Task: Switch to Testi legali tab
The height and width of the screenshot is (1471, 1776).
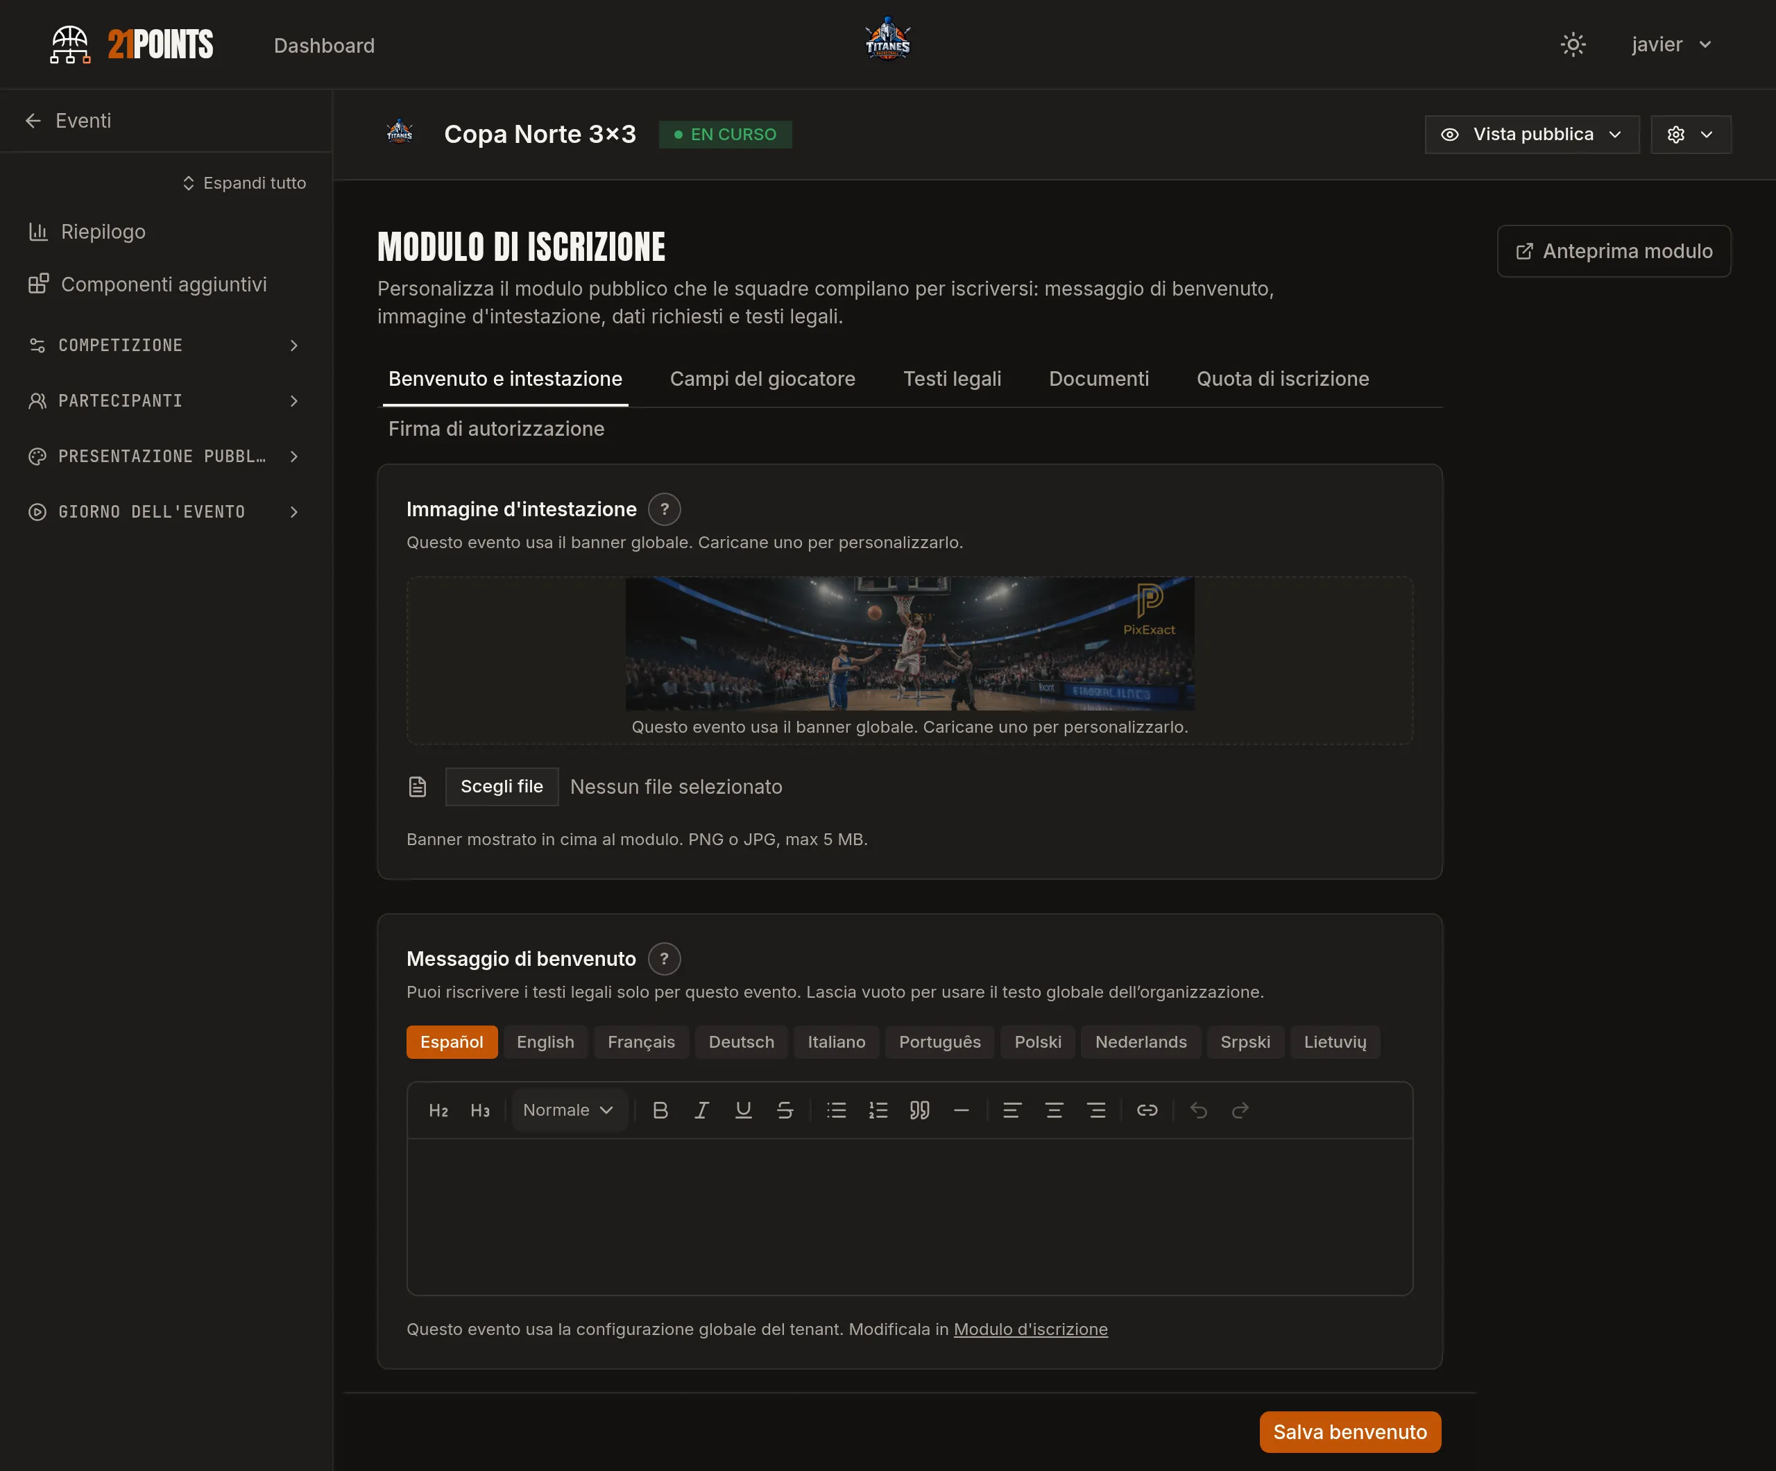Action: pyautogui.click(x=951, y=379)
